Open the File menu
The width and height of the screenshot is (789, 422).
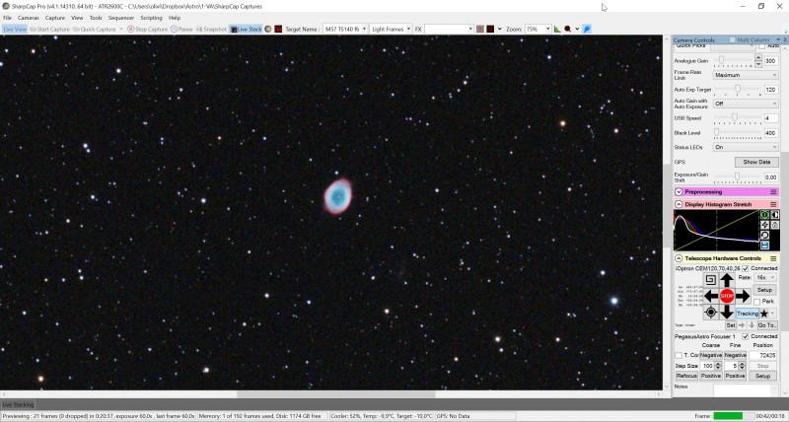click(x=8, y=18)
